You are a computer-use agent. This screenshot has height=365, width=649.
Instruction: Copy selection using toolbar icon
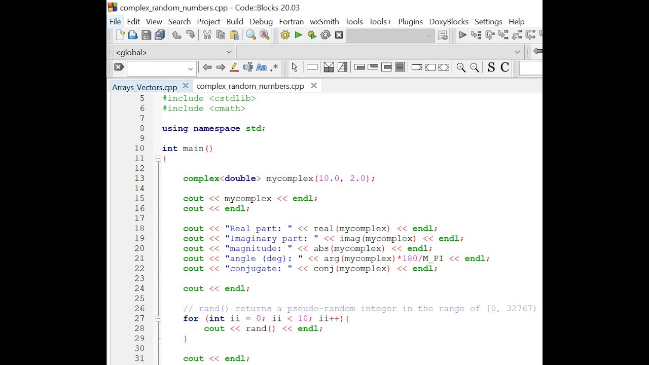[x=221, y=35]
